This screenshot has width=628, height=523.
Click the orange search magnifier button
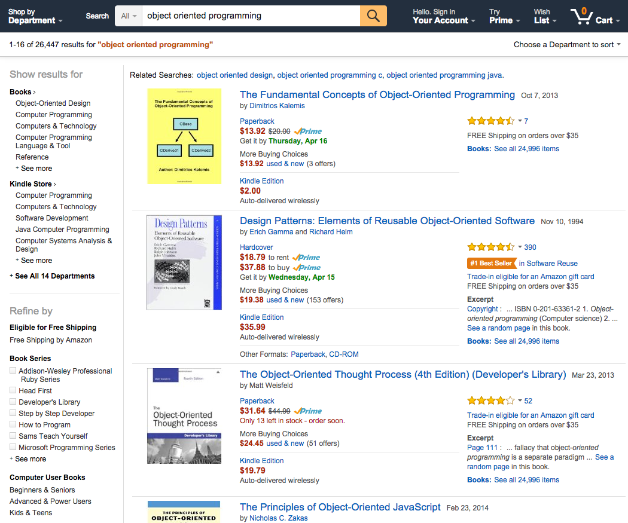coord(373,16)
